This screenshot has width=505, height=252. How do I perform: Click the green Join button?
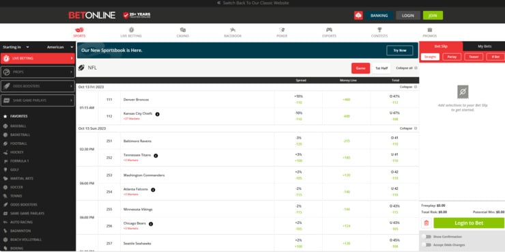[x=433, y=16]
